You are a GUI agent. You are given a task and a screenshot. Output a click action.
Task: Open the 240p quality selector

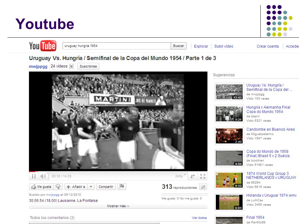pyautogui.click(x=180, y=176)
